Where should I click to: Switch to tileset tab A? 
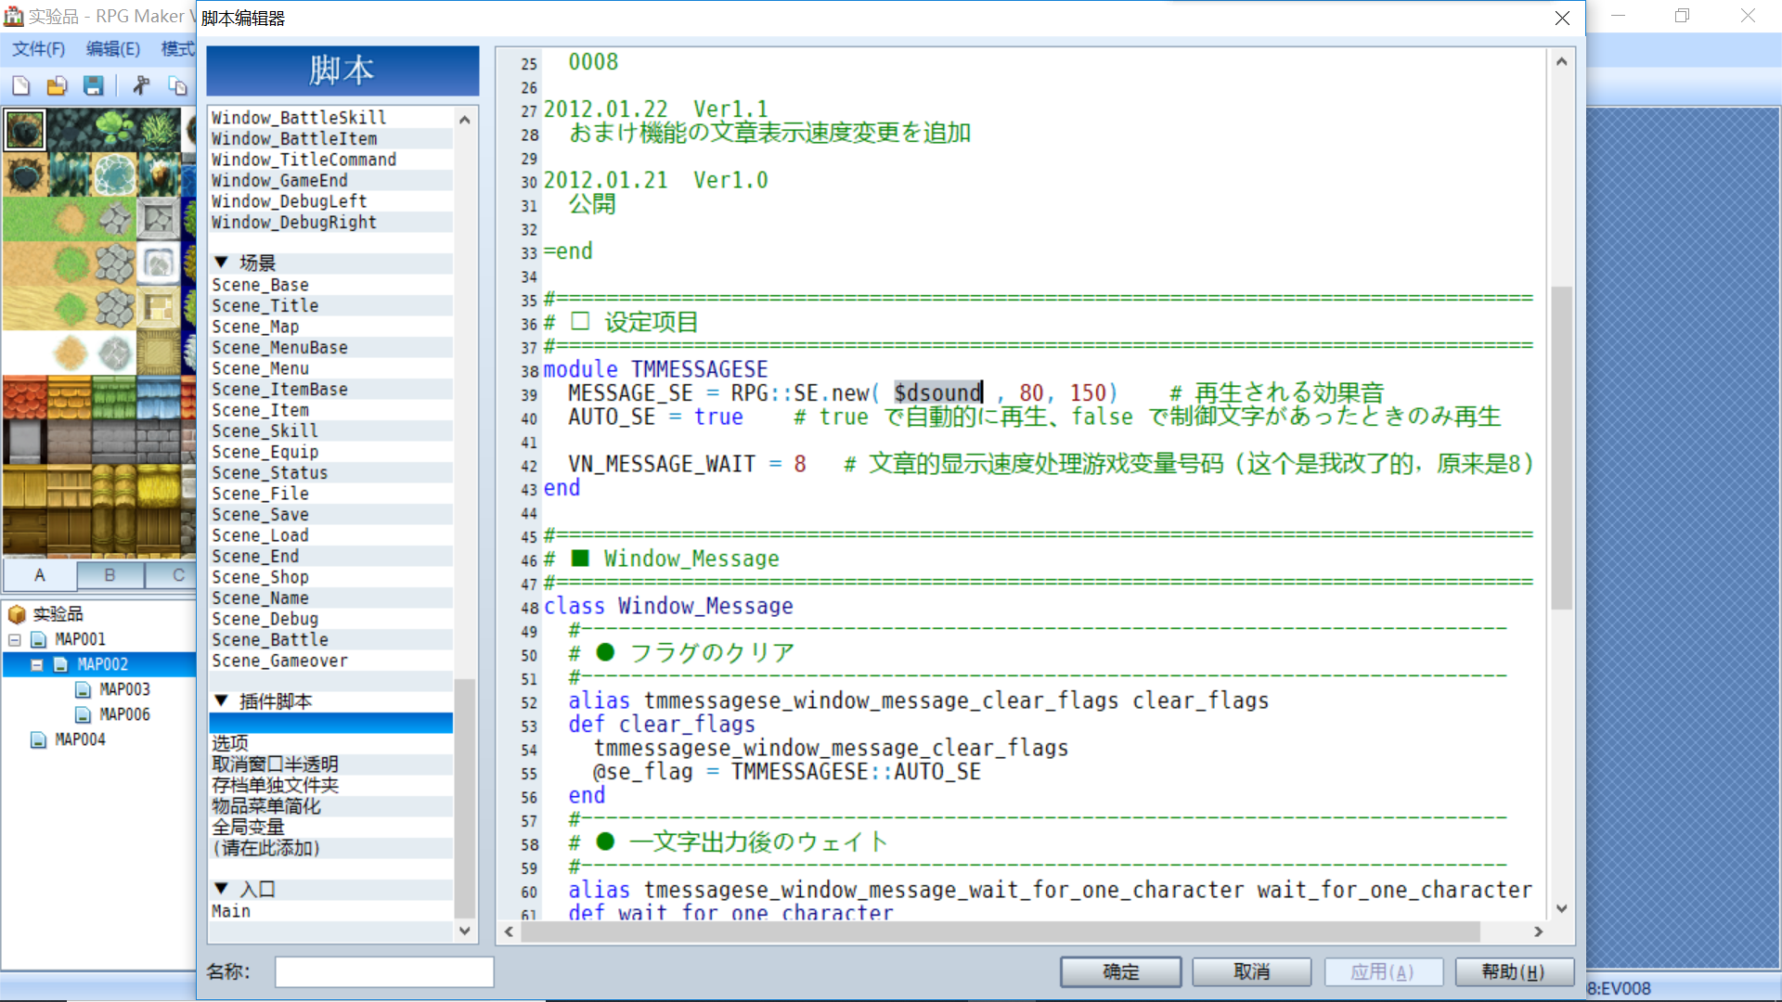40,574
